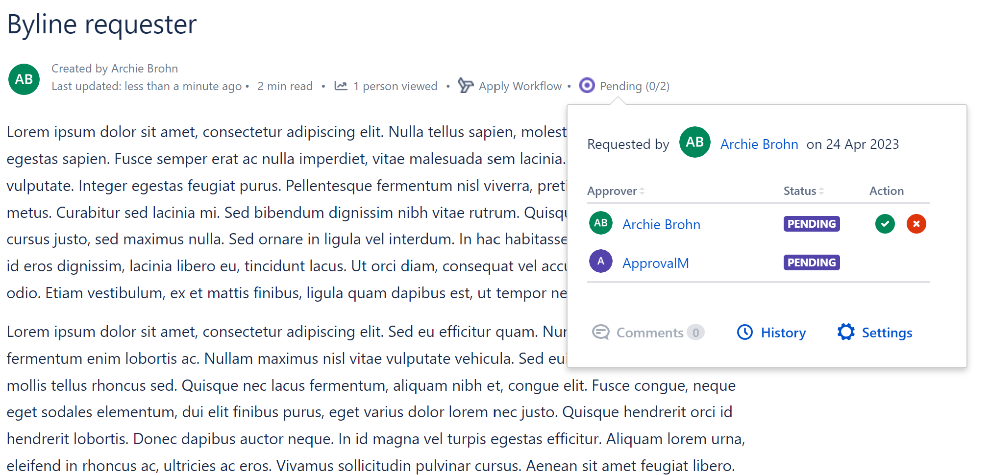Click the purple Pending status circle icon
The height and width of the screenshot is (475, 990).
(x=587, y=86)
